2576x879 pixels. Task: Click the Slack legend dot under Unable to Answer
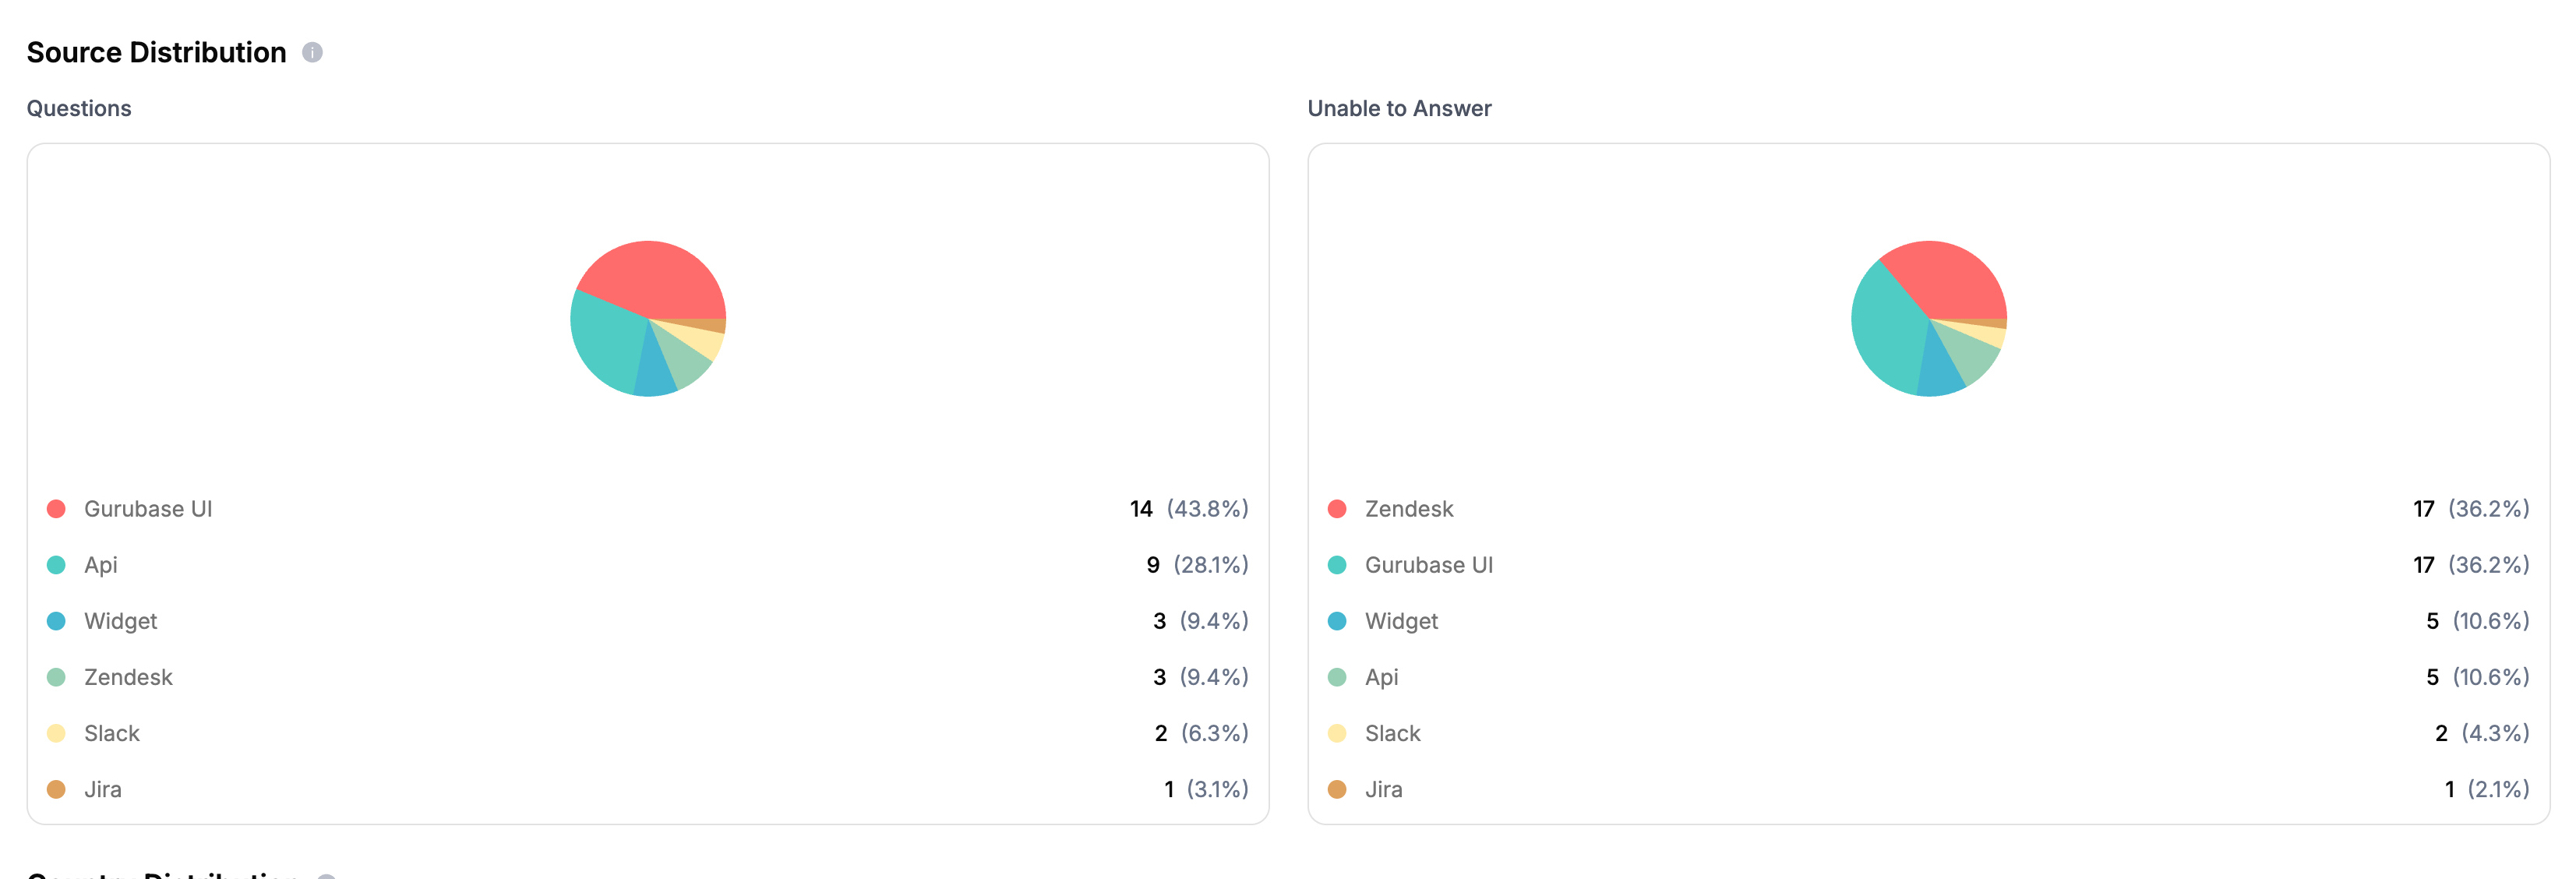(x=1337, y=732)
